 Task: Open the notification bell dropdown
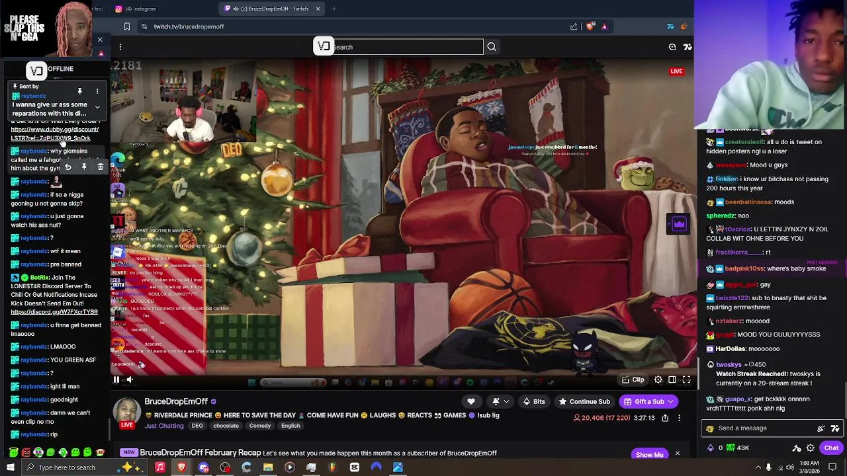point(500,401)
